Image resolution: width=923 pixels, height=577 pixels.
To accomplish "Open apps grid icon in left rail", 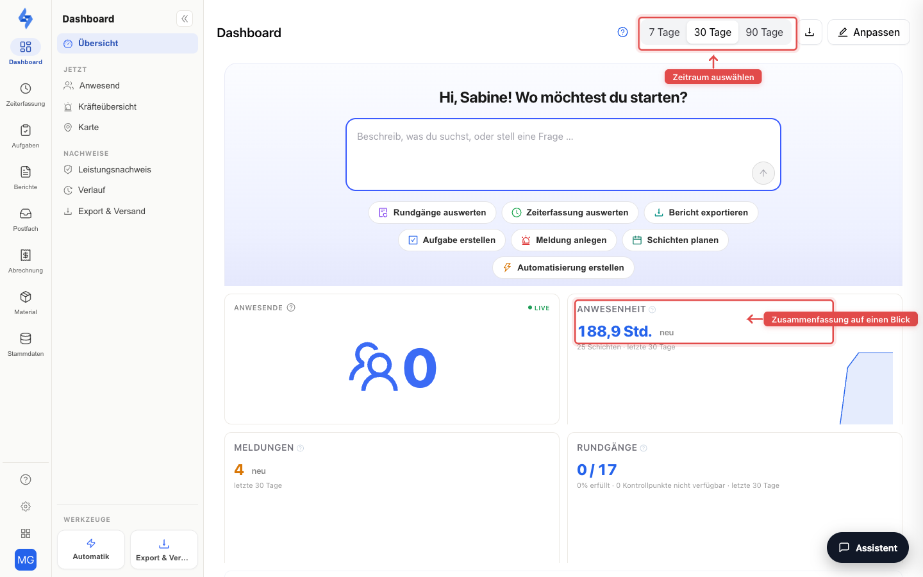I will pyautogui.click(x=26, y=533).
